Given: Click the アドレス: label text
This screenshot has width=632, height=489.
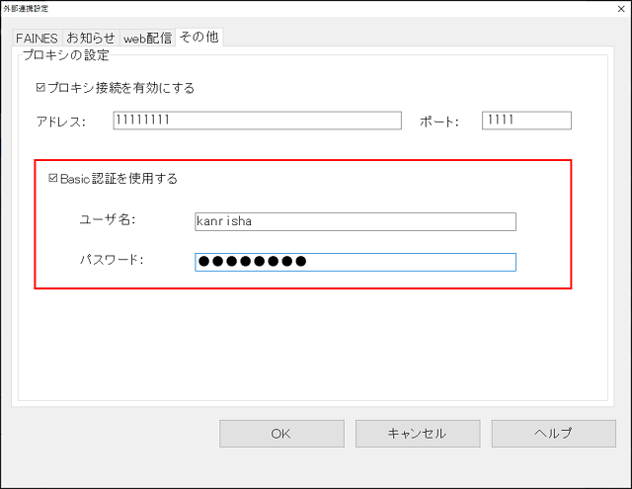Looking at the screenshot, I should click(x=61, y=122).
